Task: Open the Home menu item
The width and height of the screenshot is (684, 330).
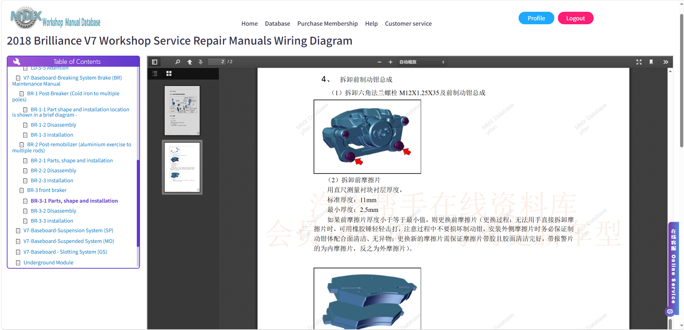Action: tap(250, 24)
